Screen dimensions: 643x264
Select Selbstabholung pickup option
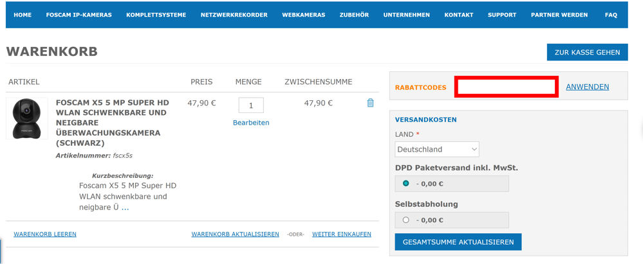click(406, 220)
